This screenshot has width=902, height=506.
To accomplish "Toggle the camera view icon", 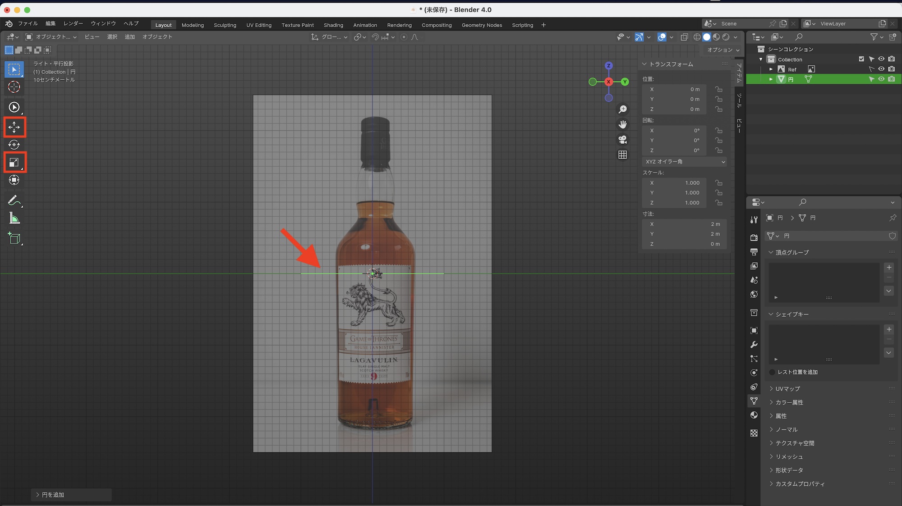I will [x=622, y=140].
